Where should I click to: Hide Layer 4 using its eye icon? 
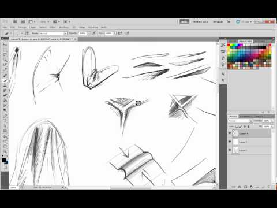(x=230, y=133)
